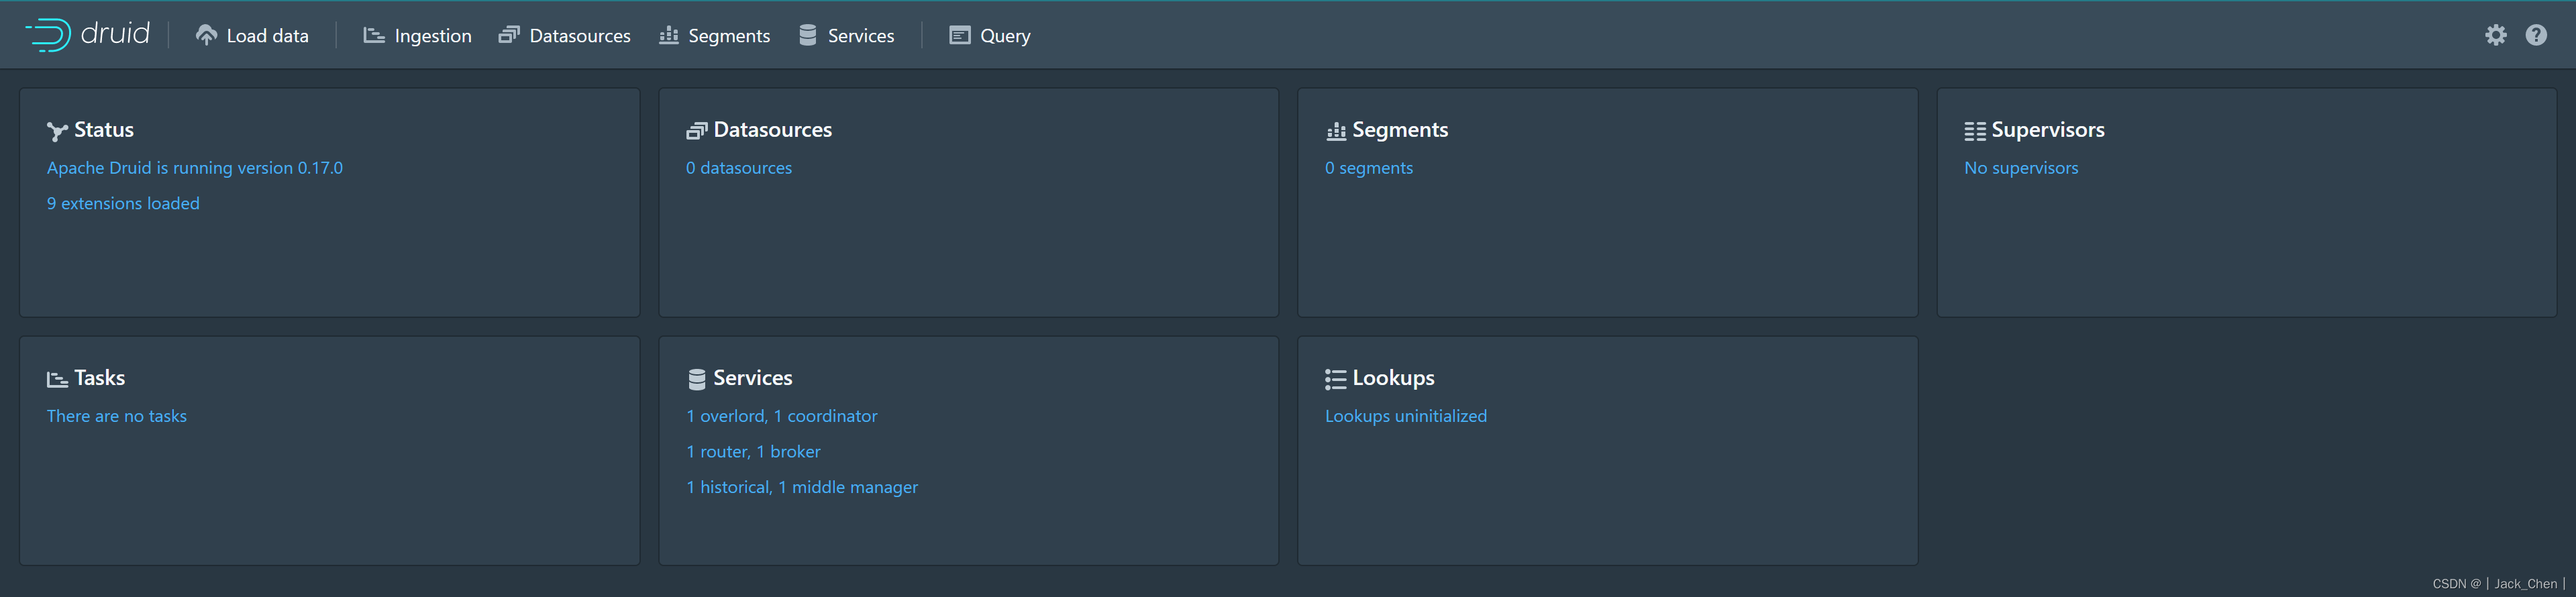Click the Status card graph icon
This screenshot has height=597, width=2576.
pyautogui.click(x=57, y=131)
